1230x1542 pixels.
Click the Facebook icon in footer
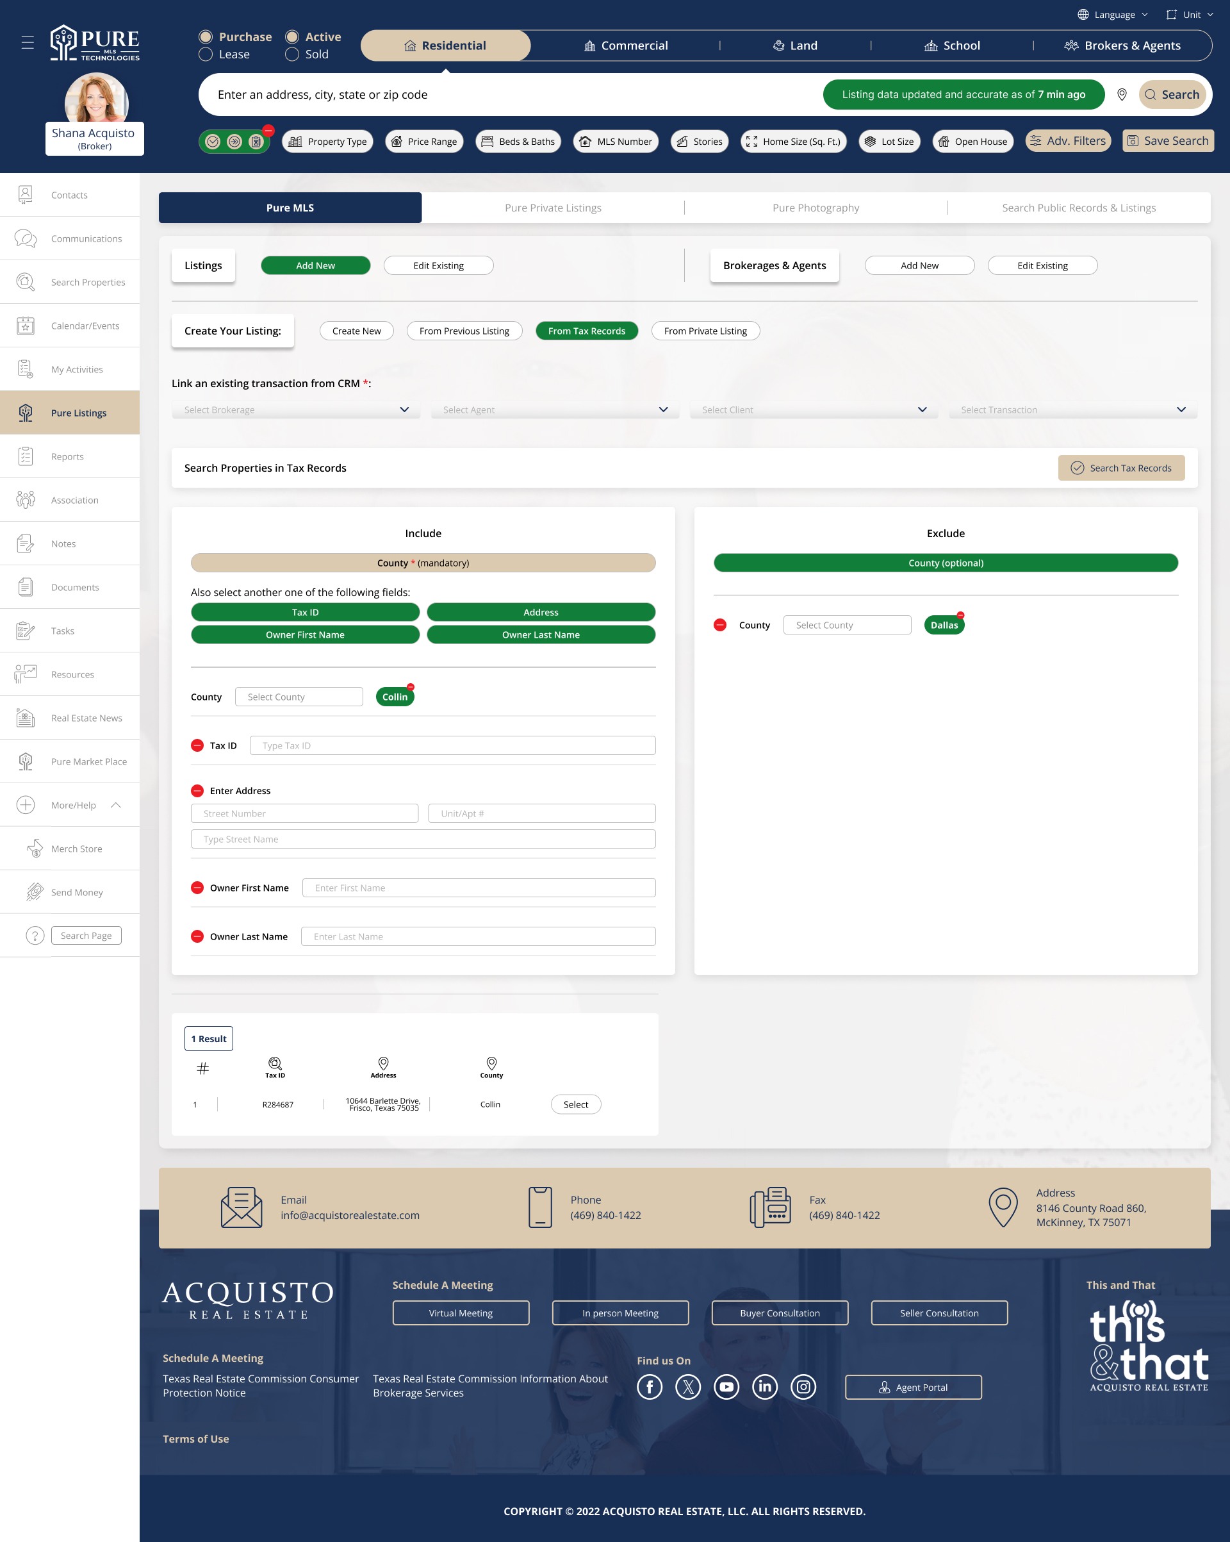coord(650,1387)
